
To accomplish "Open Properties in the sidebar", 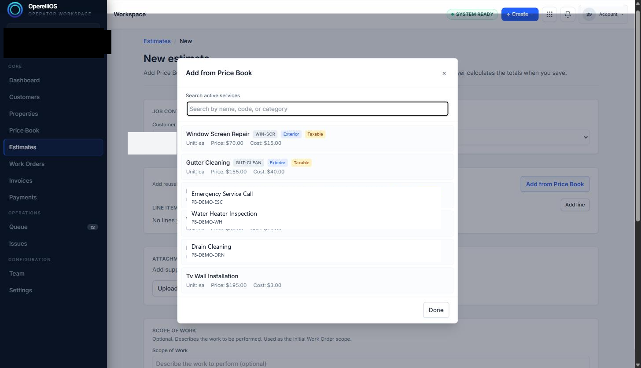I will pos(53,114).
